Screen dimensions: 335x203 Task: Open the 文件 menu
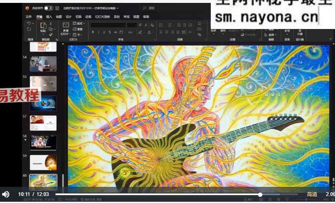coord(29,17)
